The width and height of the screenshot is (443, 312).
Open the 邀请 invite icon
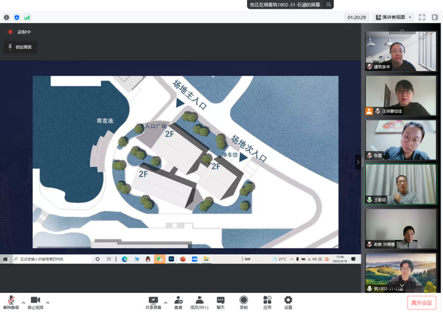point(179,299)
